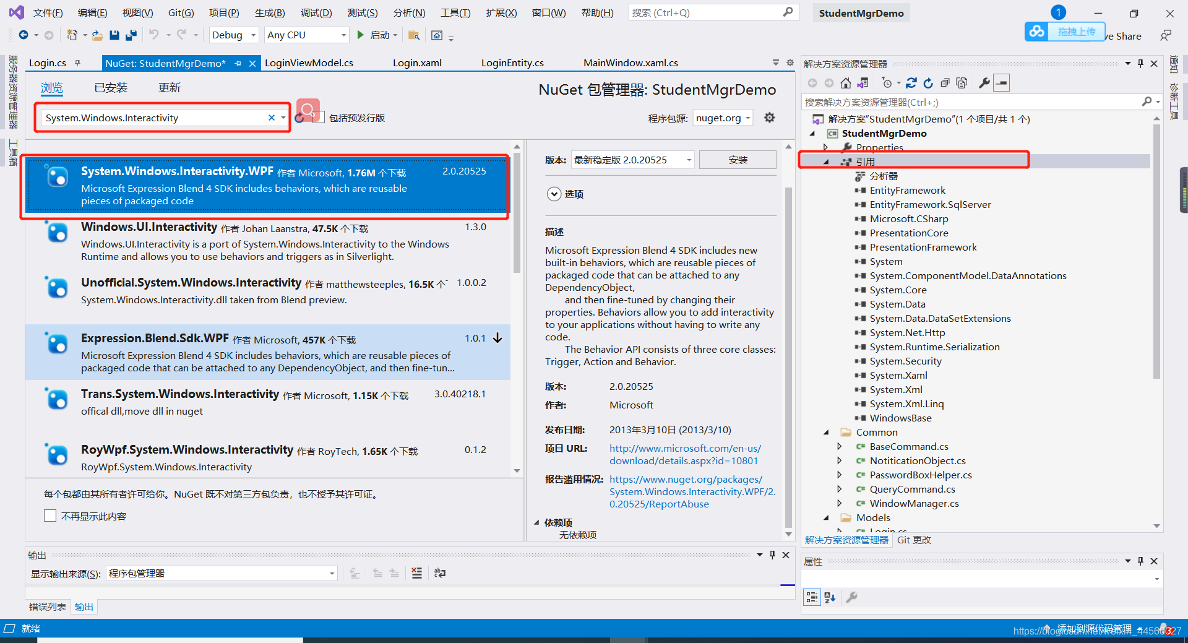Toggle the include prerelease checkbox

319,118
